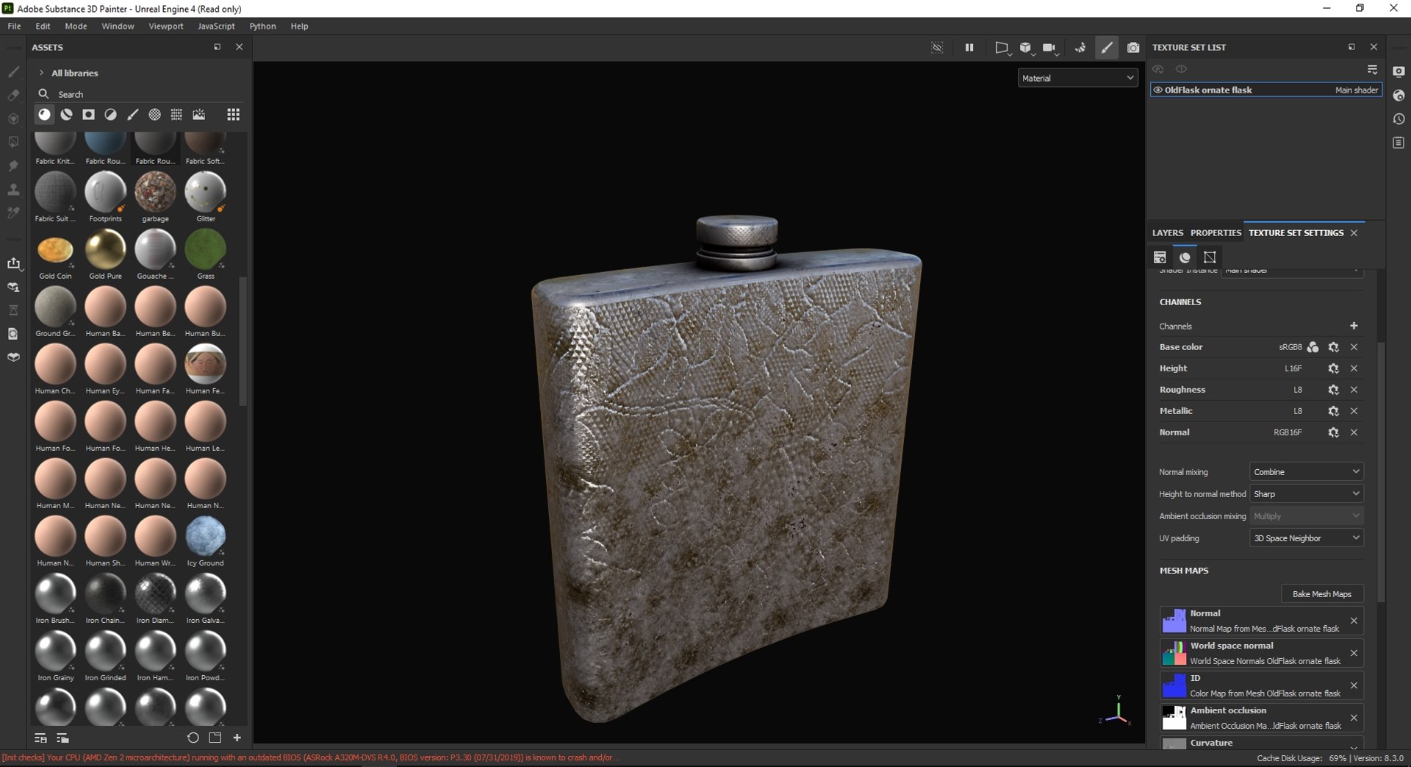Open Height to normal method Sharp dropdown
This screenshot has height=767, width=1411.
click(x=1306, y=493)
